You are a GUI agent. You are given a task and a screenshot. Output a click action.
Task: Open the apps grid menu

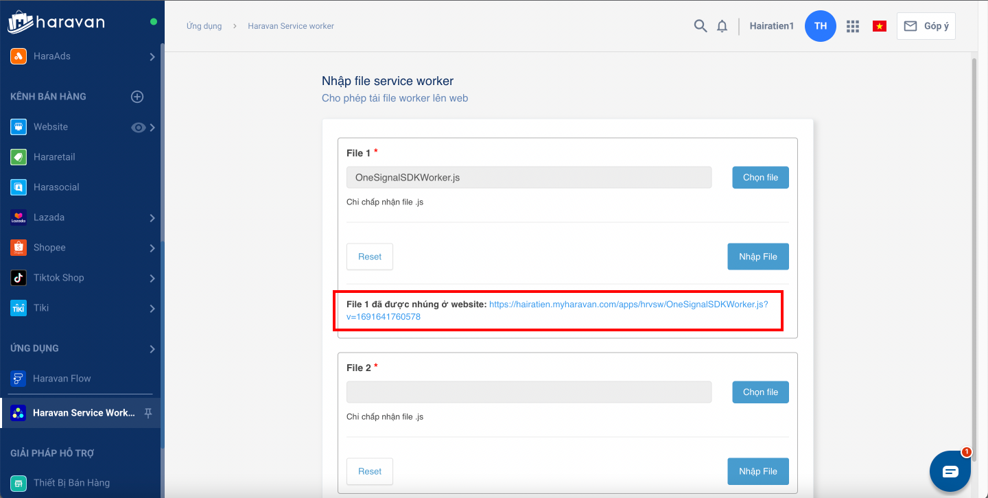[853, 26]
